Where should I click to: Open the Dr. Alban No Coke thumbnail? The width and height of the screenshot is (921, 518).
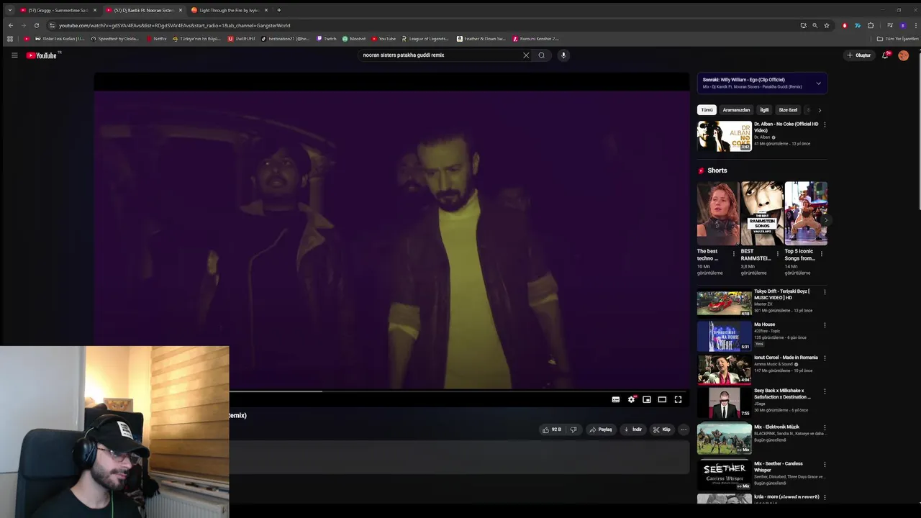[724, 136]
